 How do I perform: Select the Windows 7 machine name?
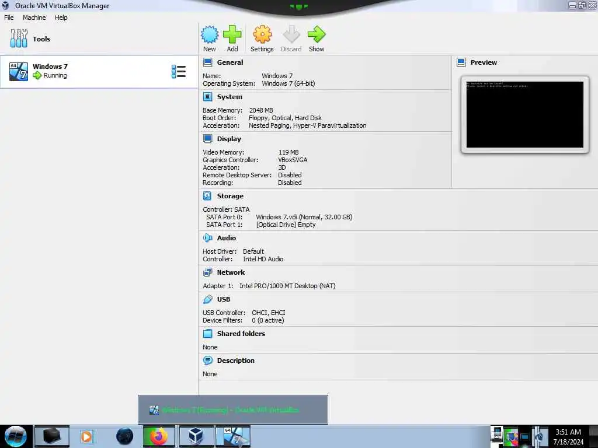50,66
